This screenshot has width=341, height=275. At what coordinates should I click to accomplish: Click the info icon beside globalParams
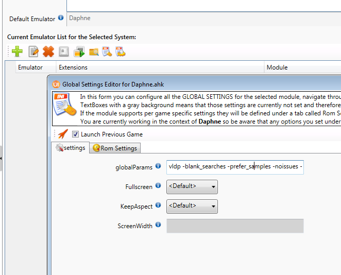[x=158, y=166]
